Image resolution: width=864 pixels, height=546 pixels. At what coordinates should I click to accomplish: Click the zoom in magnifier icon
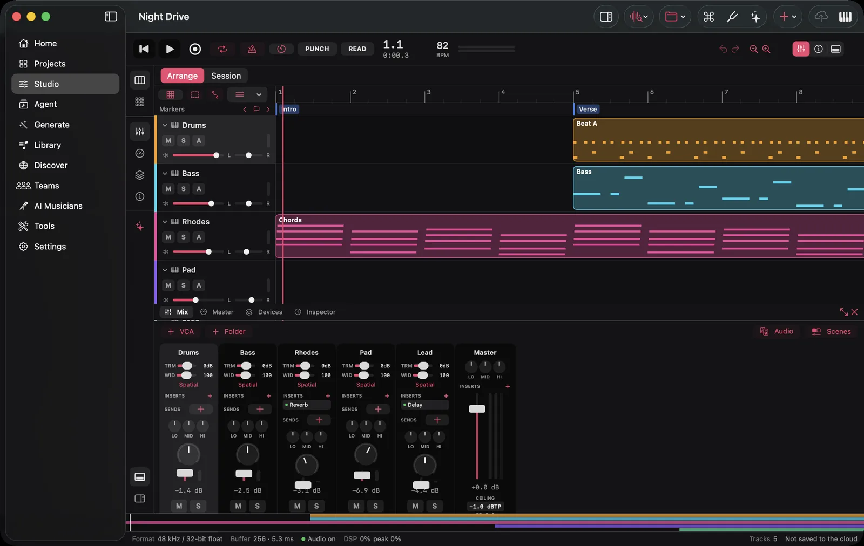(766, 49)
